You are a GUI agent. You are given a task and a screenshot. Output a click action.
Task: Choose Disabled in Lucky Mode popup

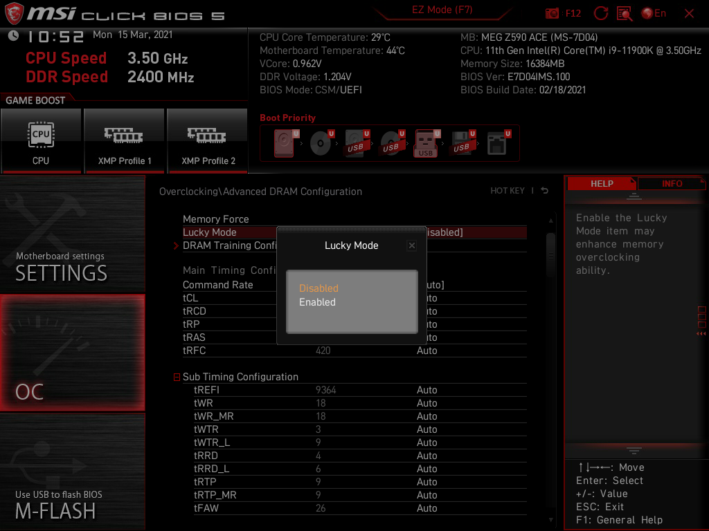(318, 288)
